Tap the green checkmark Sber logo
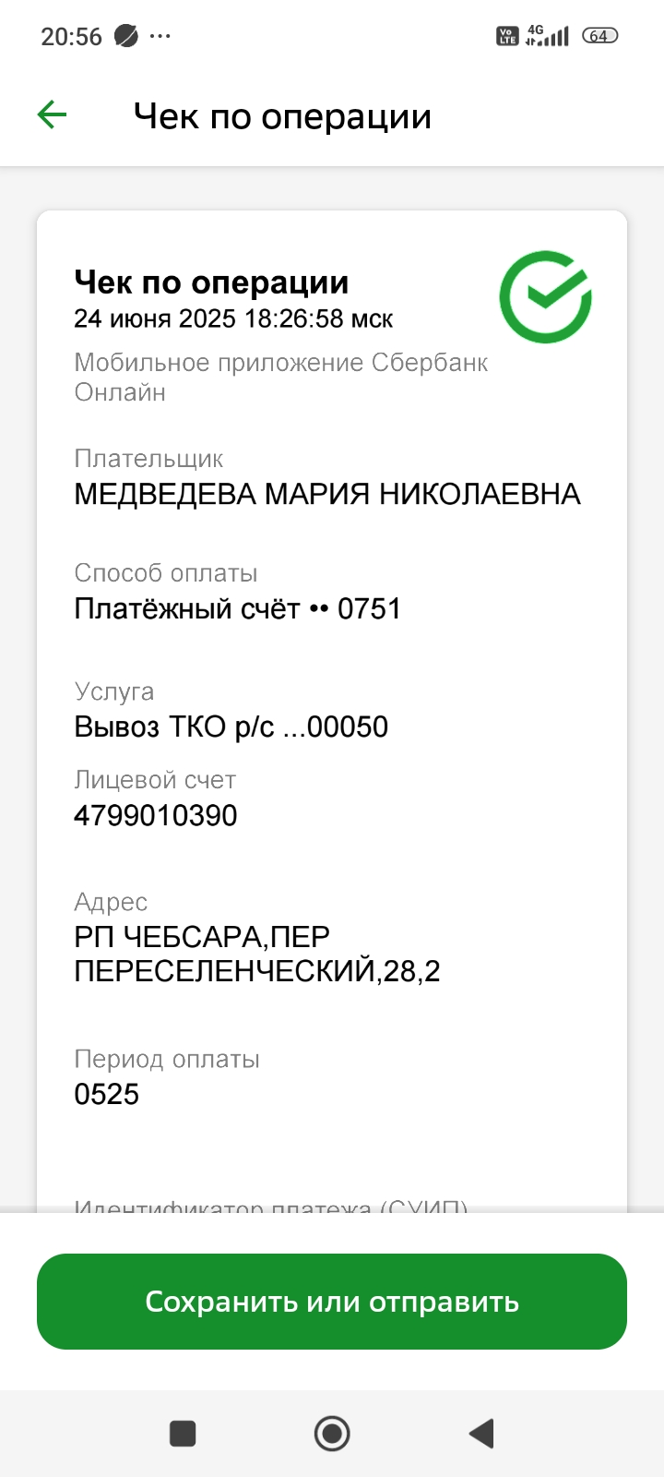 point(545,297)
